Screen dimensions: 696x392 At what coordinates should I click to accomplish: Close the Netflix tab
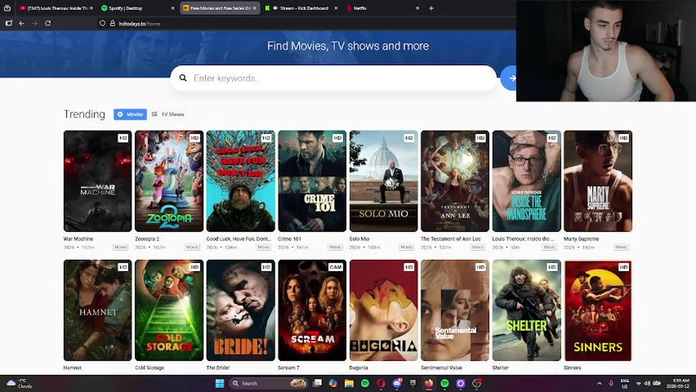(x=418, y=8)
